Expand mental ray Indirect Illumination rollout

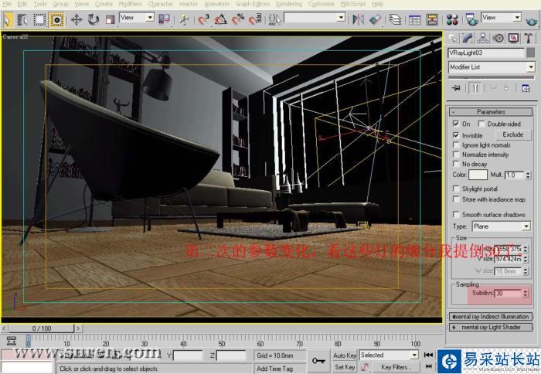[491, 316]
